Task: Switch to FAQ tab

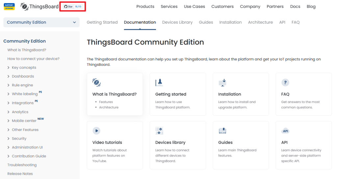Action: click(296, 22)
